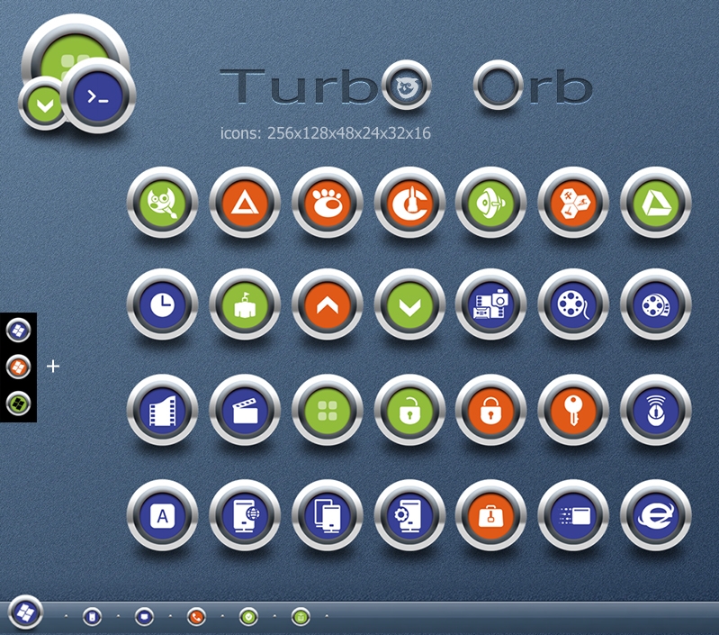Launch the blue Internet Explorer orb
This screenshot has height=635, width=719.
tap(656, 515)
